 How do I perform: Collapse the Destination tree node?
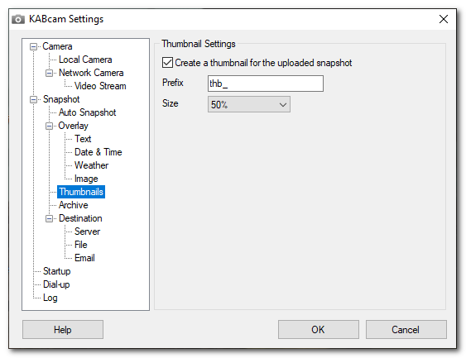50,218
